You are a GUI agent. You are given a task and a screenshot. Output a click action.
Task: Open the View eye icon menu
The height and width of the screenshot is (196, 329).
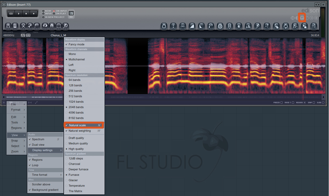(45, 26)
